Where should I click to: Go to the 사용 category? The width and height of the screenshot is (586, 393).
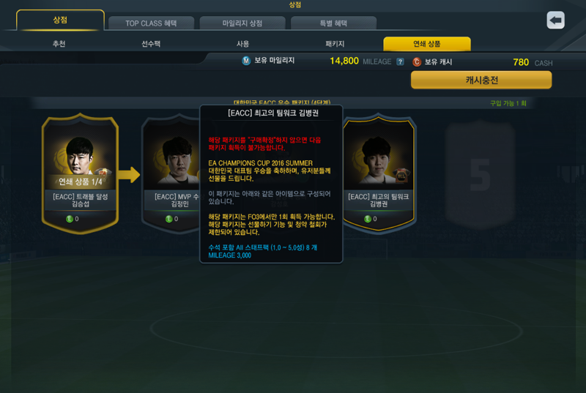[x=243, y=44]
